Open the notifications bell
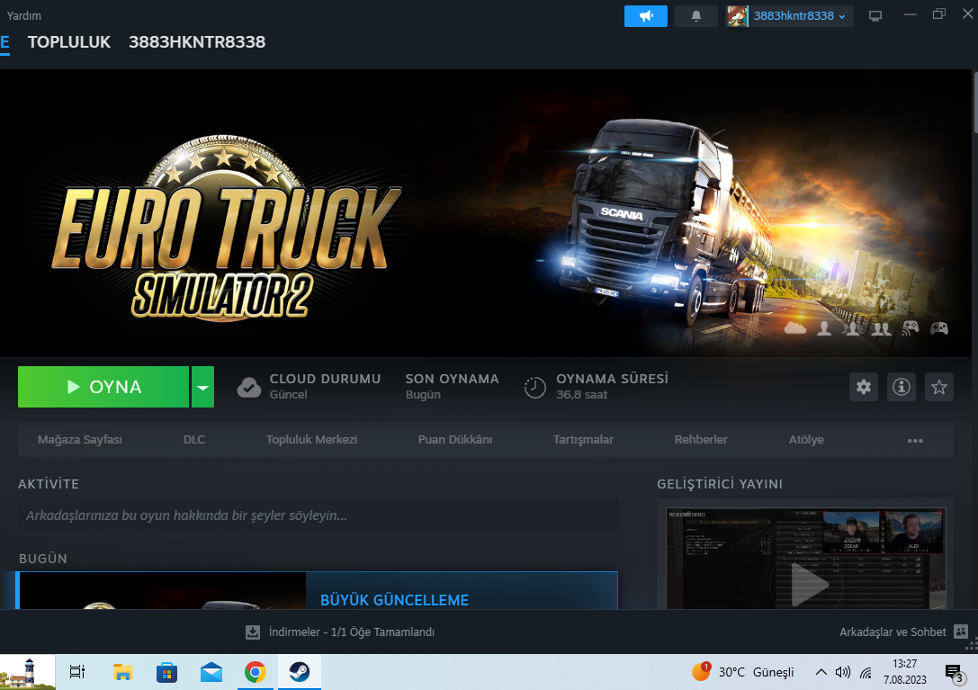The width and height of the screenshot is (978, 690). click(696, 16)
